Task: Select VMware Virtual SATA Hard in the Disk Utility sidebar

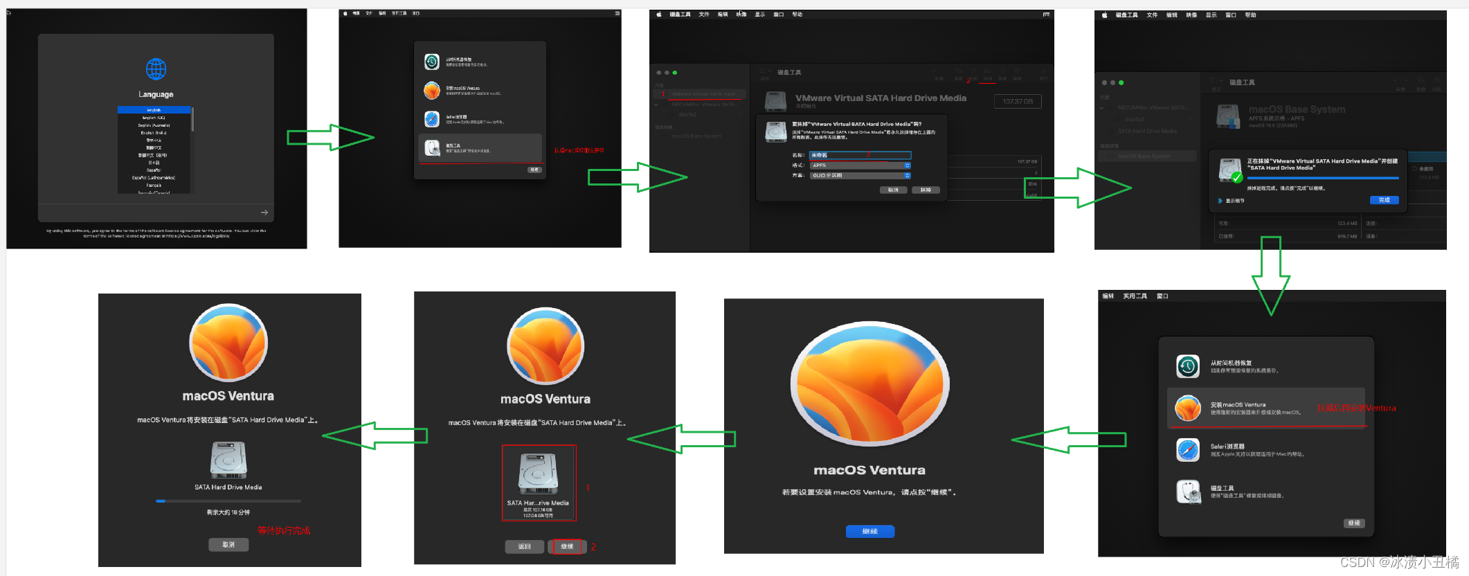Action: (x=700, y=94)
